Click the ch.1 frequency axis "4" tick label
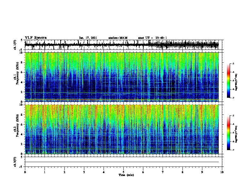The height and width of the screenshot is (193, 250). coord(22,82)
